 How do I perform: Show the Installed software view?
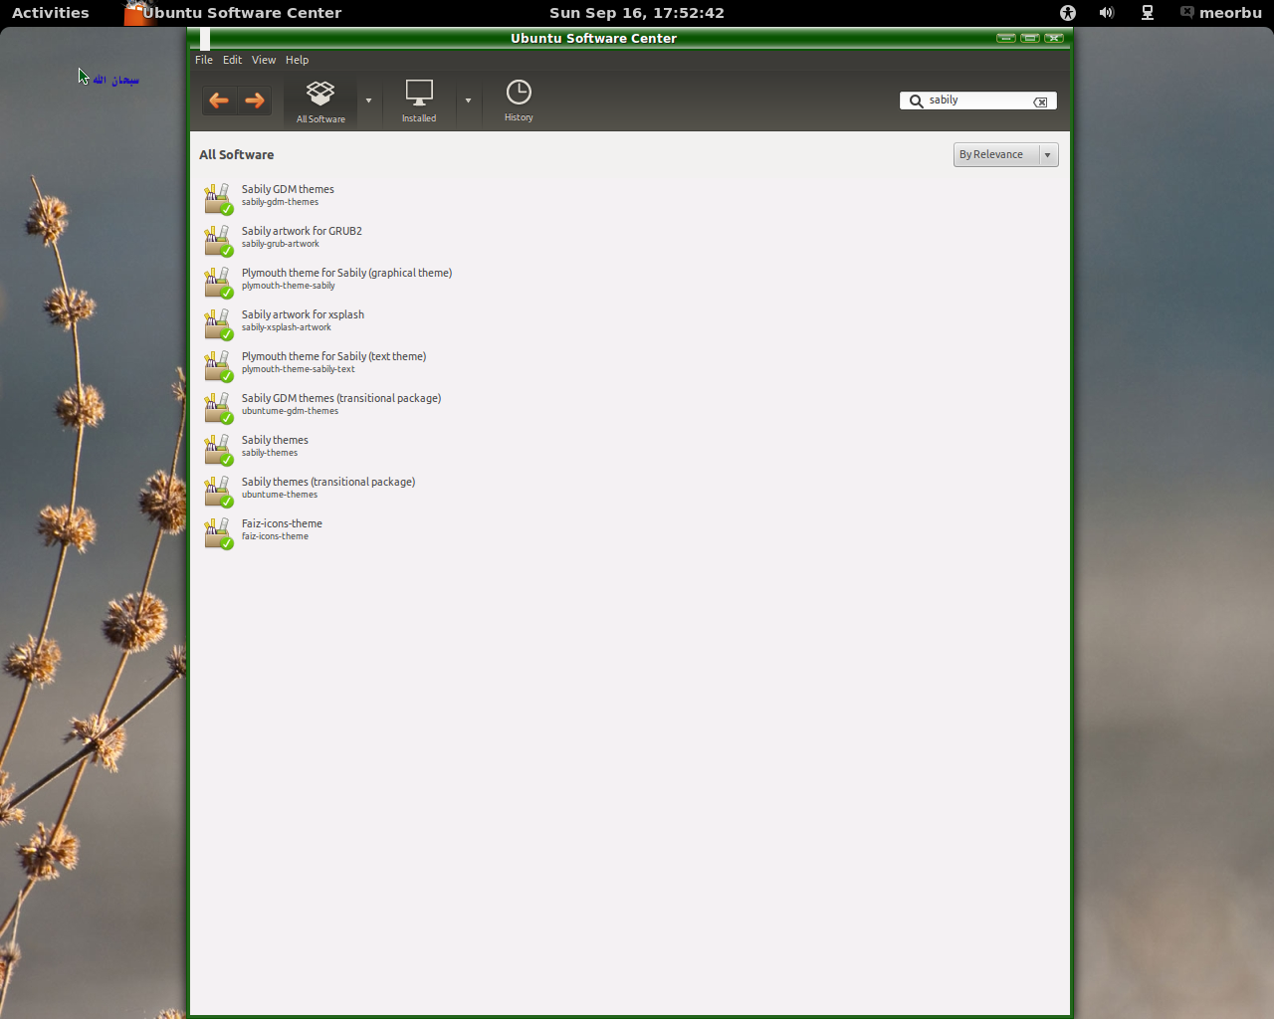coord(419,102)
